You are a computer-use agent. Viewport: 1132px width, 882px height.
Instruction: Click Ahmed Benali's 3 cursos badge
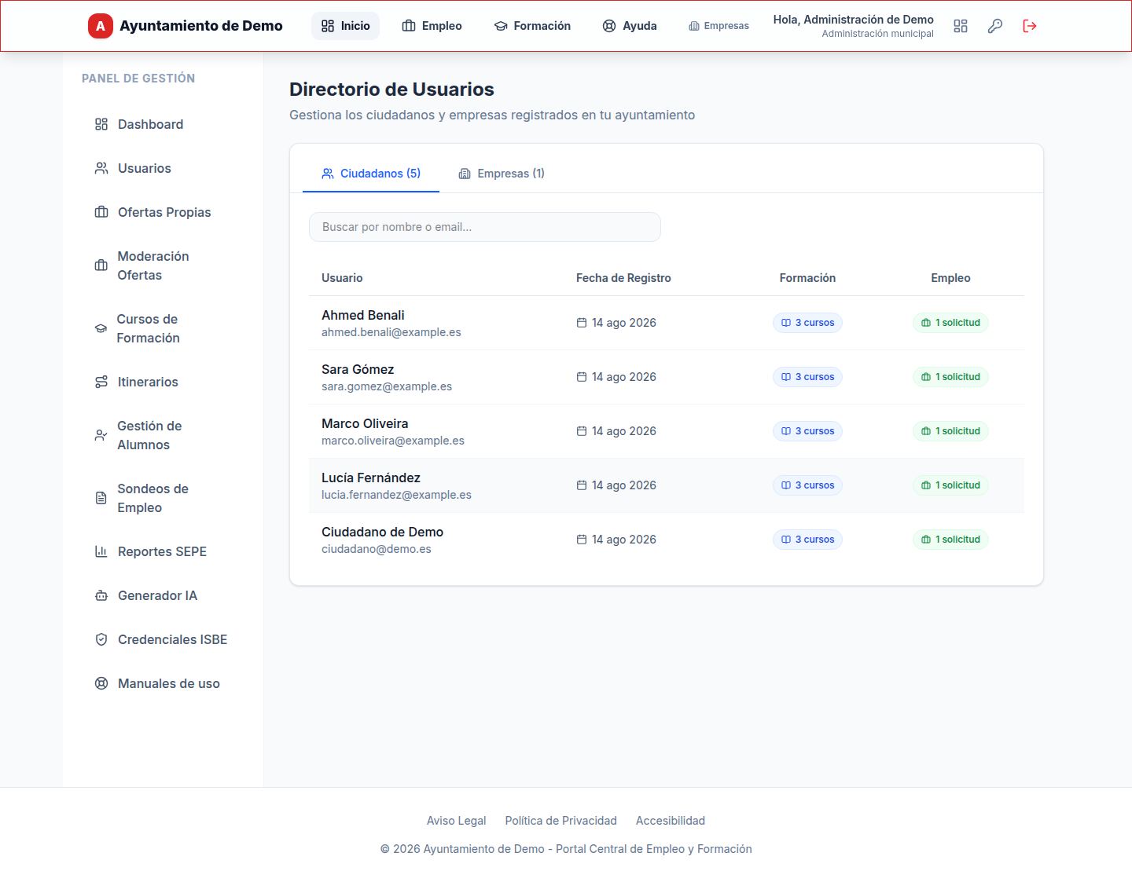pos(807,323)
